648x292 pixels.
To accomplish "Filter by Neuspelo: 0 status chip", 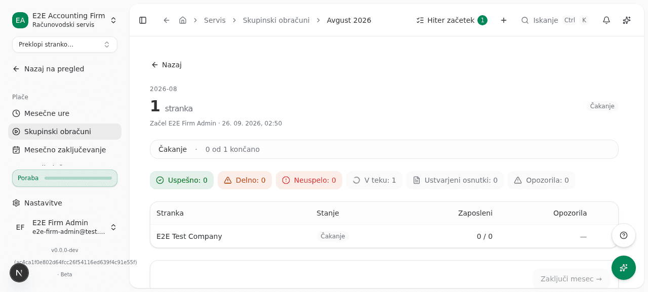I will coord(309,180).
